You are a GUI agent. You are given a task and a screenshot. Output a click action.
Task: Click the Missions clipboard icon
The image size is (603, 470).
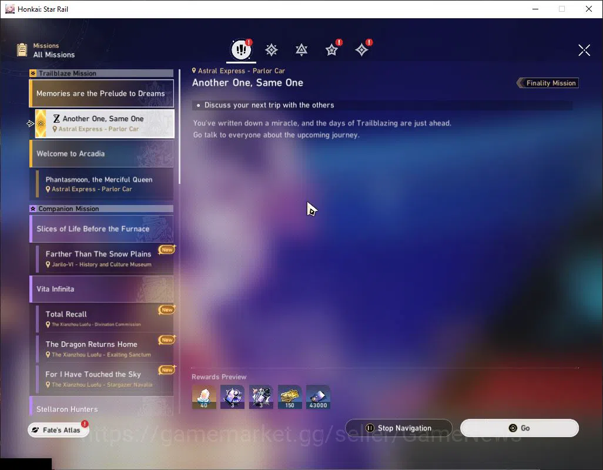[22, 49]
